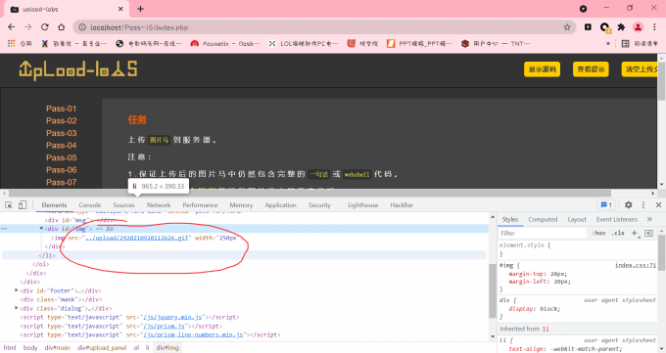The width and height of the screenshot is (666, 353).
Task: Select div#upload_panel in the breadcrumb
Action: tap(102, 348)
